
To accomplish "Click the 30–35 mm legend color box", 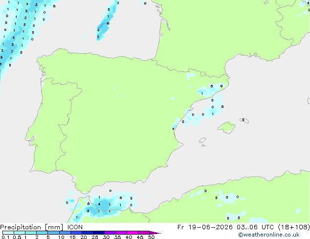I will [110, 233].
